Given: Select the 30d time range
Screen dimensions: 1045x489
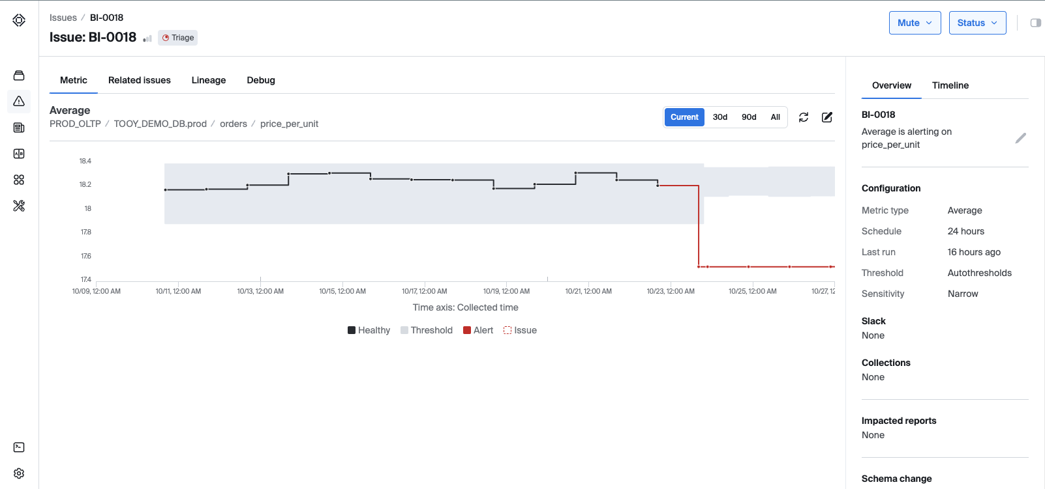Looking at the screenshot, I should (720, 117).
